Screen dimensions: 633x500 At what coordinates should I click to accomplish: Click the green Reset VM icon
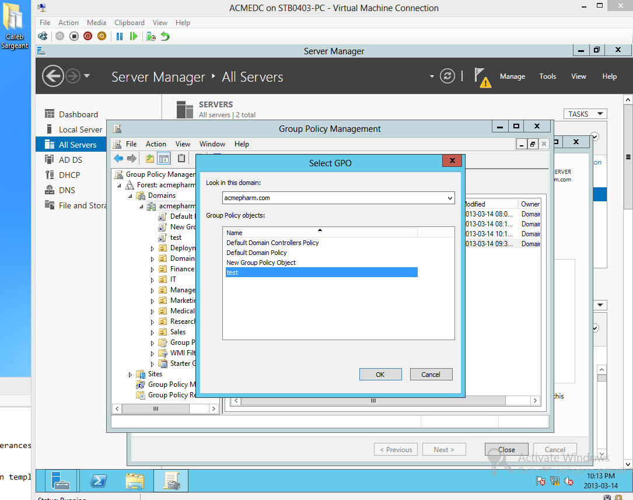tap(134, 36)
